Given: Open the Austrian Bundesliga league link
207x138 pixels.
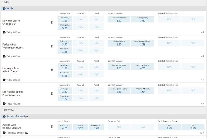Looking at the screenshot, I should coord(17,116).
